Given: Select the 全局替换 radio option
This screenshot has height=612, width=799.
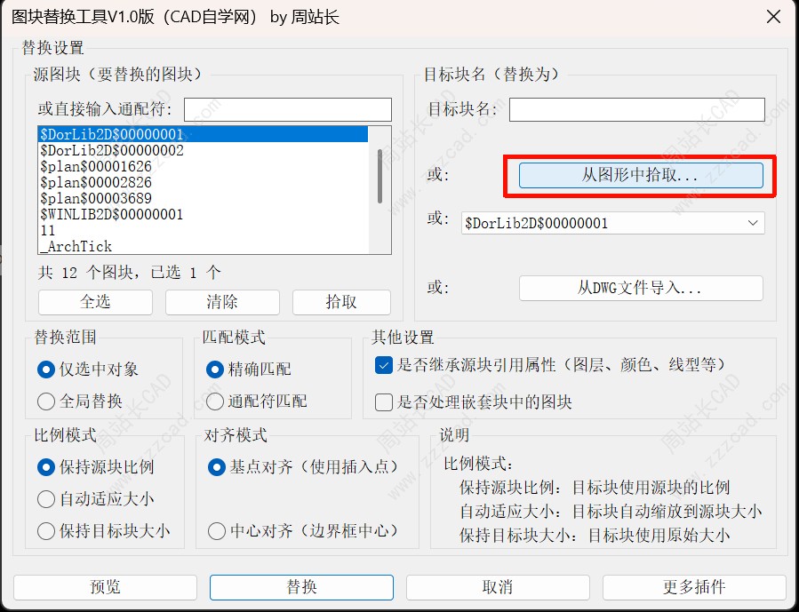Looking at the screenshot, I should 46,401.
